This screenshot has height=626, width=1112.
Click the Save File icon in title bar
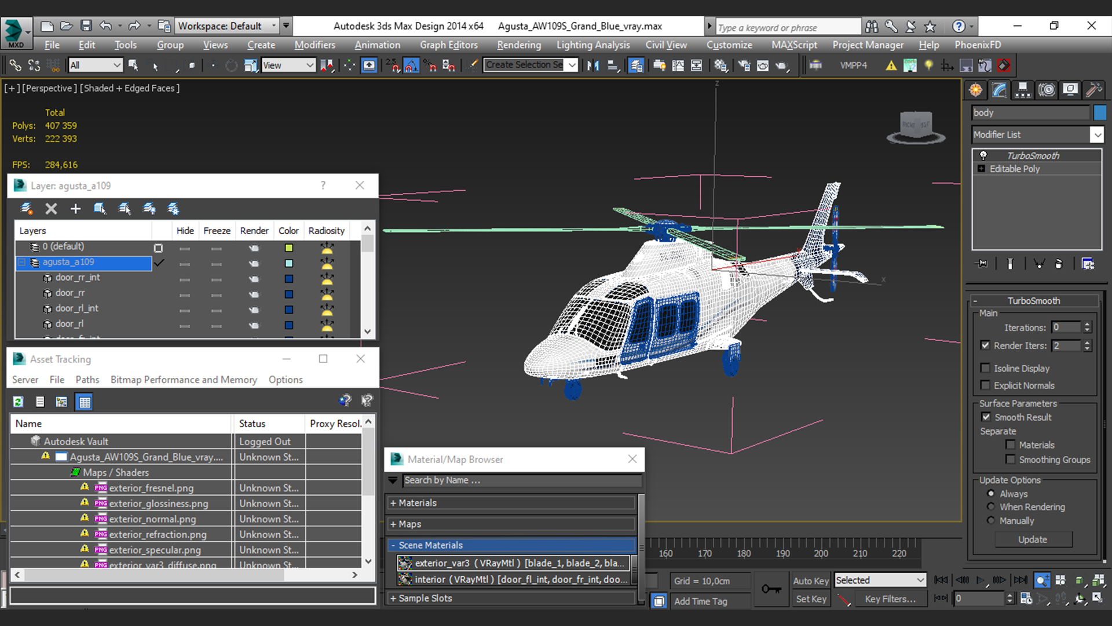(86, 26)
